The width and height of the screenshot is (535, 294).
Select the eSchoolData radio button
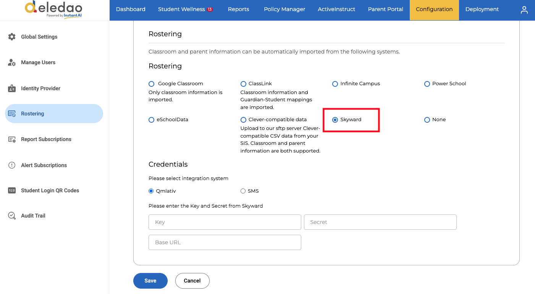[152, 120]
